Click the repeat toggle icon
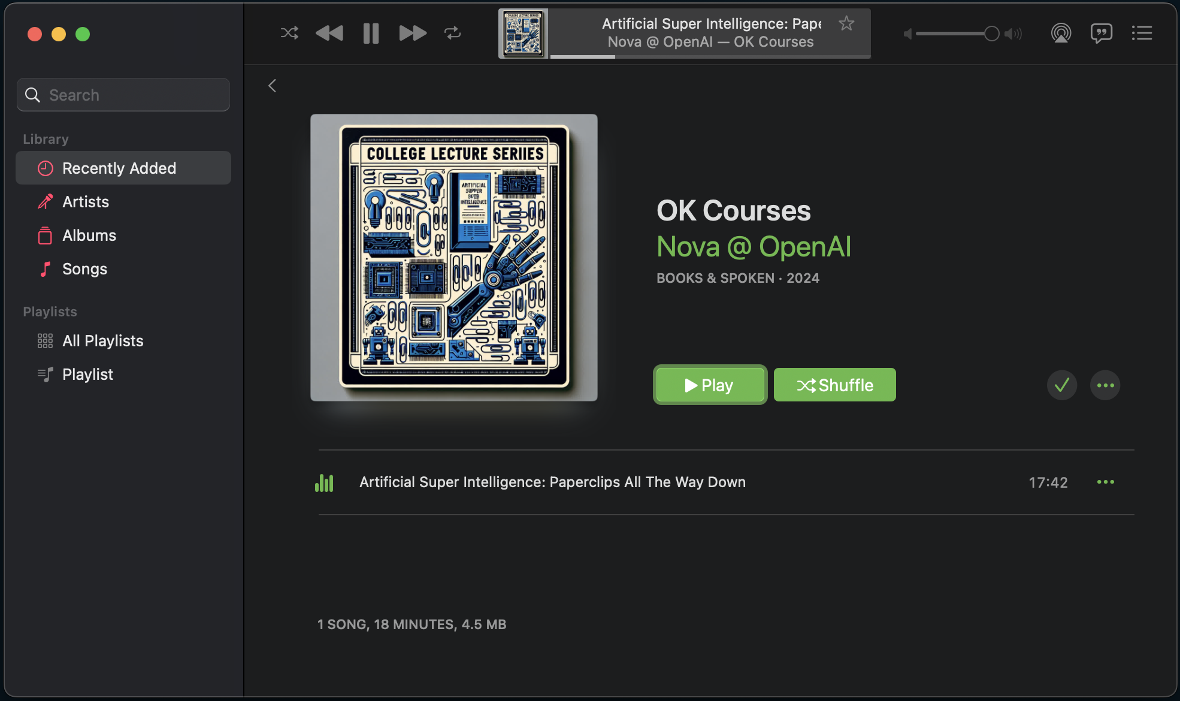Screen dimensions: 1180x701 click(453, 32)
